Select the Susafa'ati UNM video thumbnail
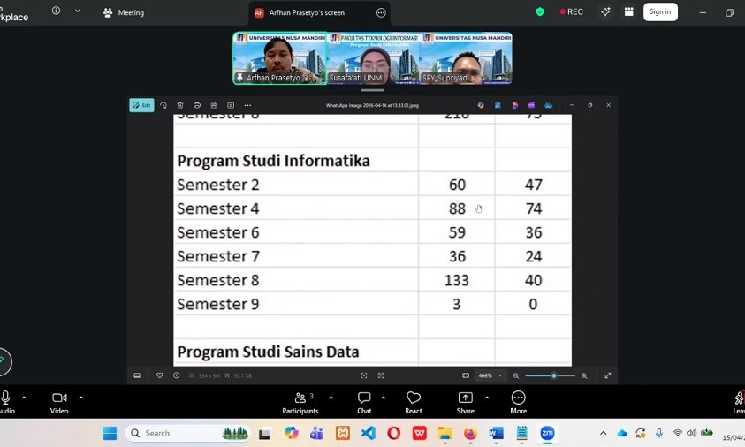 (x=372, y=58)
